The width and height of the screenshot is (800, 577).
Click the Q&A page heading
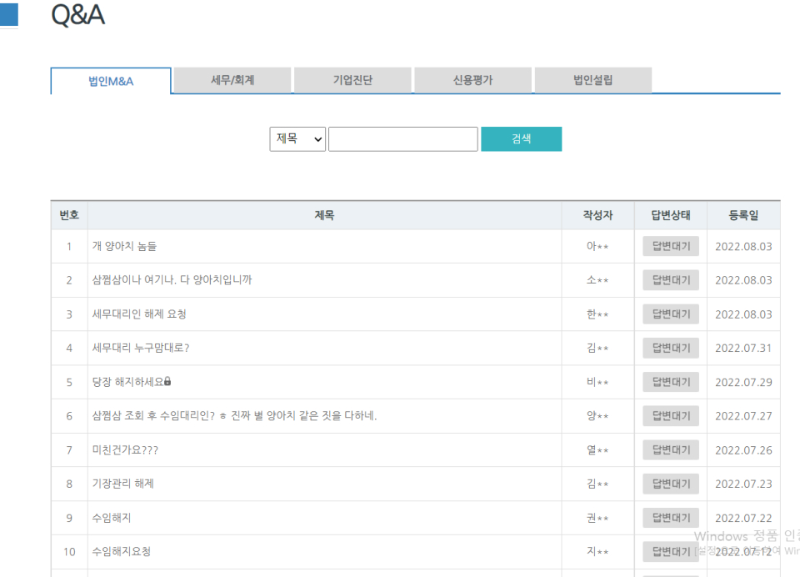coord(78,15)
